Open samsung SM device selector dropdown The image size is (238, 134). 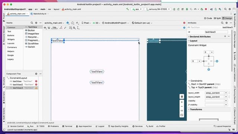(157, 9)
